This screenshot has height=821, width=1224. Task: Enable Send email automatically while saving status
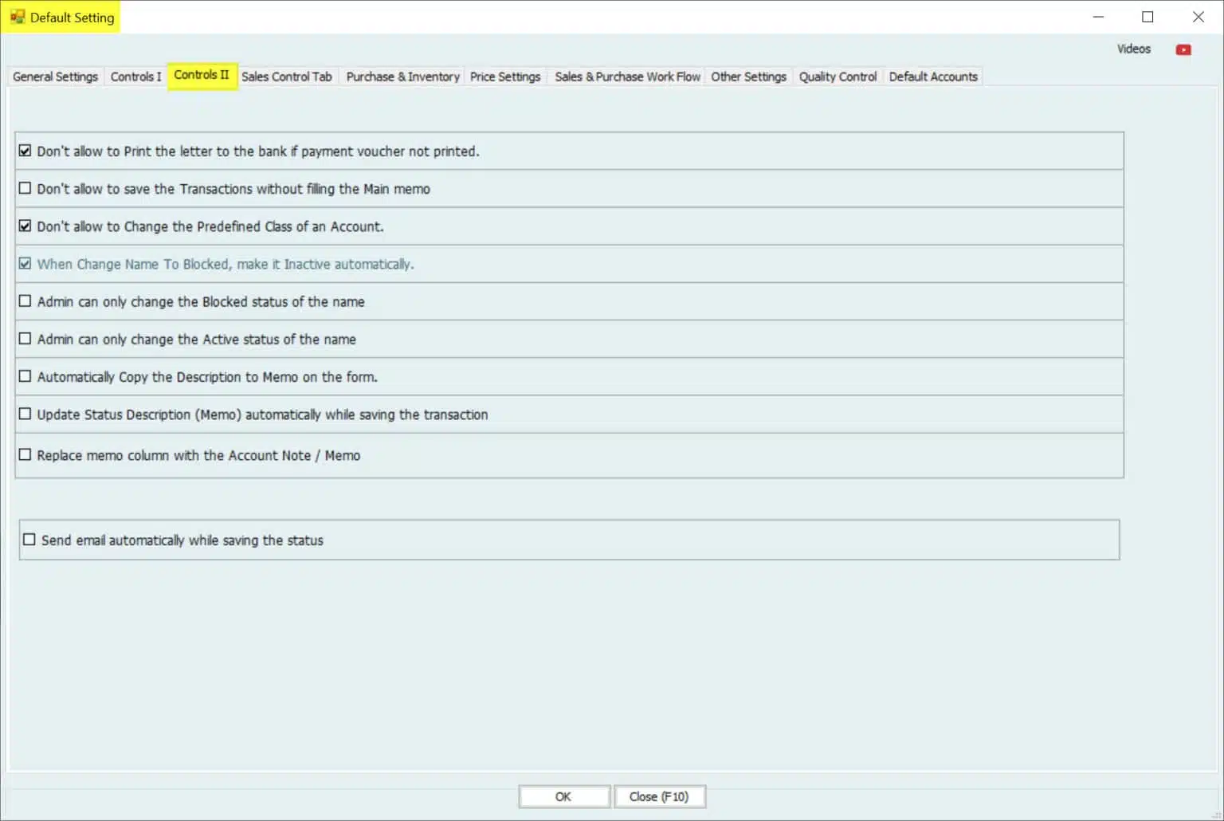click(29, 540)
